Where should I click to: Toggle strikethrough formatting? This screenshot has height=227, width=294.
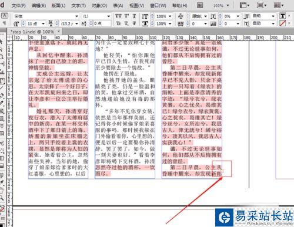point(134,23)
